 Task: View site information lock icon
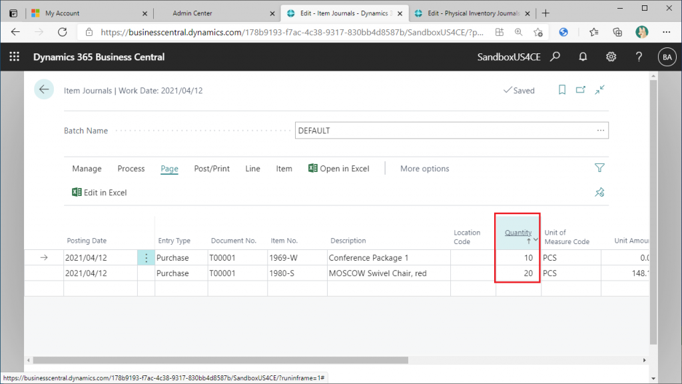click(89, 32)
